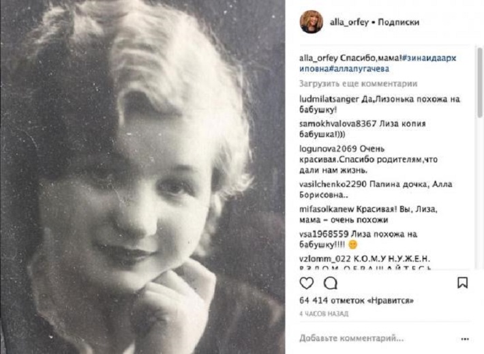Open samokhvalova8367 commenter profile
This screenshot has width=484, height=354.
[x=337, y=124]
